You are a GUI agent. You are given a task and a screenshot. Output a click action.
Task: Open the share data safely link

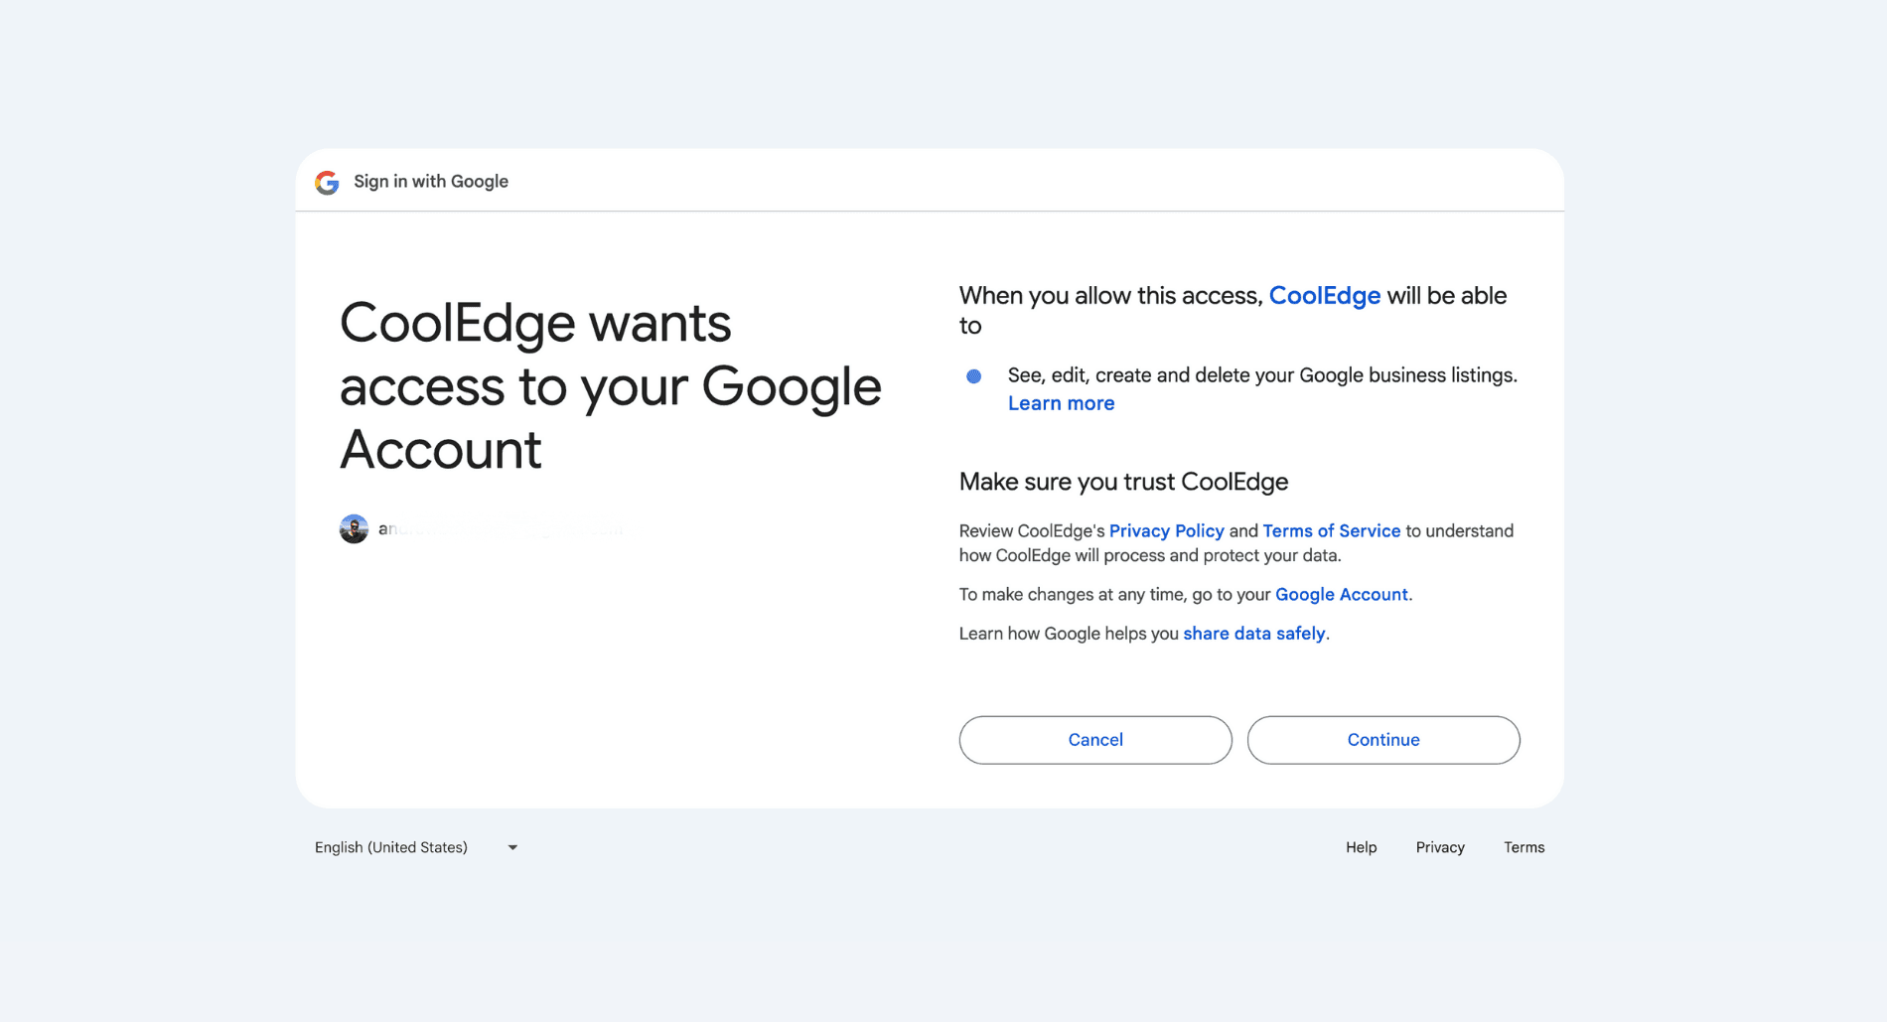pyautogui.click(x=1253, y=634)
